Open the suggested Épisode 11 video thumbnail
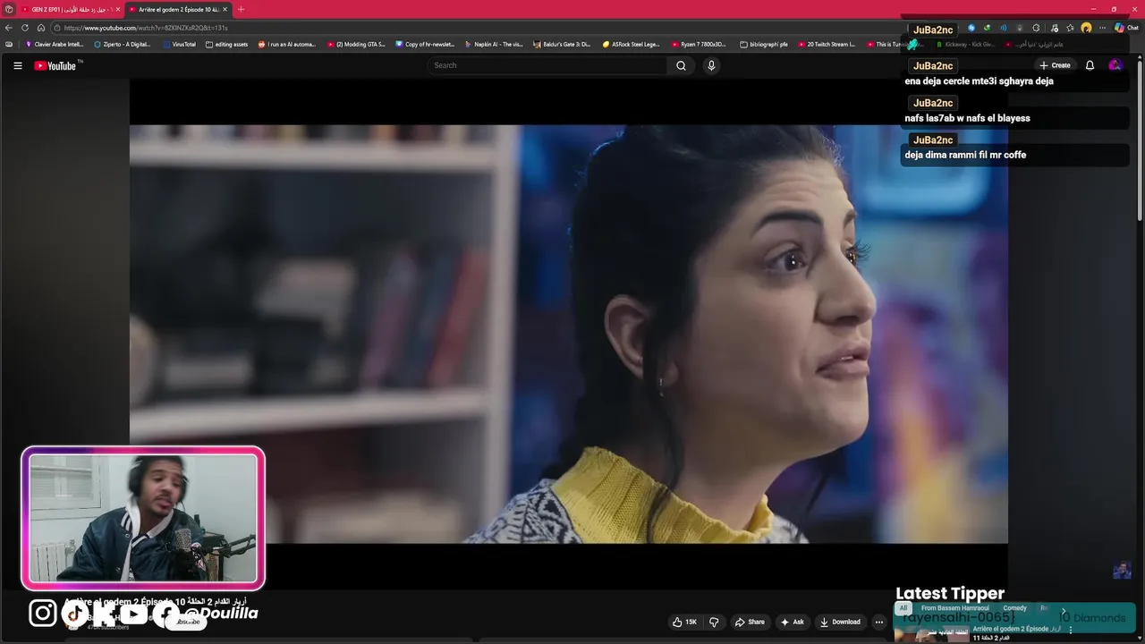The image size is (1145, 644). [x=931, y=634]
